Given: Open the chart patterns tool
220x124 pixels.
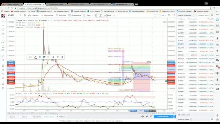Looking at the screenshot, I should [3, 42].
